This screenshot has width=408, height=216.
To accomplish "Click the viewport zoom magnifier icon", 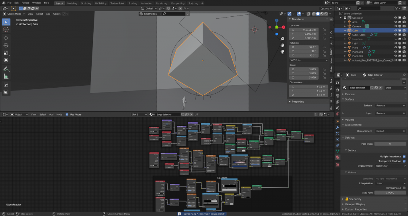I will coord(282,39).
